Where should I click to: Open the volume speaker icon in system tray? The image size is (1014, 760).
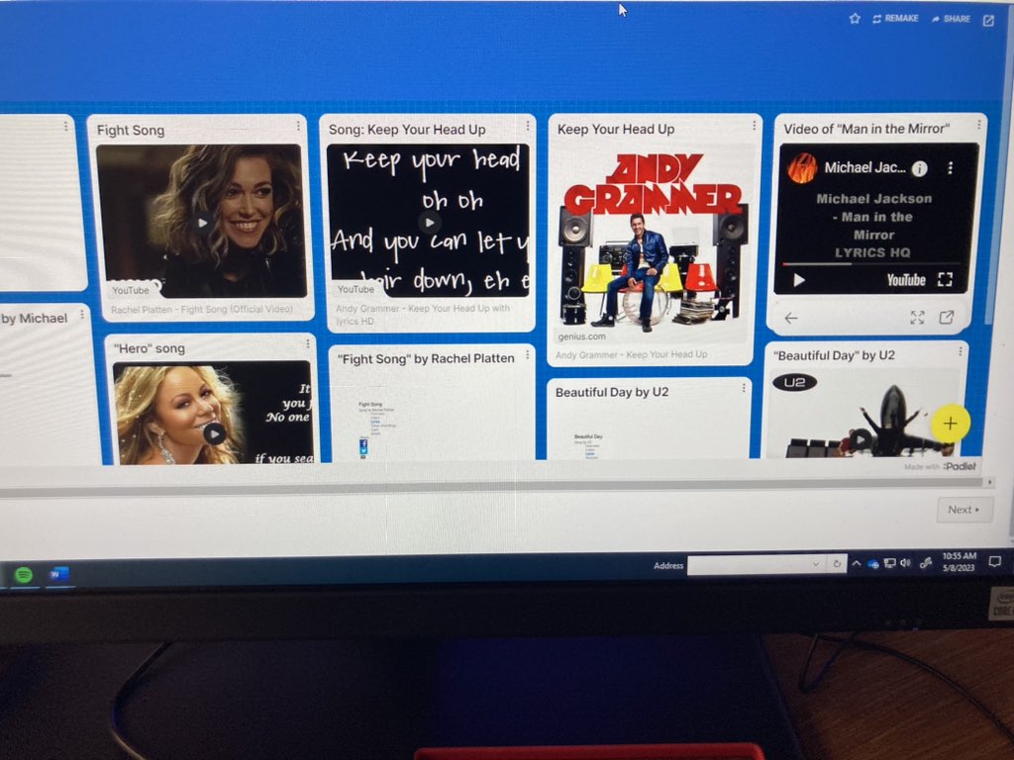(905, 563)
